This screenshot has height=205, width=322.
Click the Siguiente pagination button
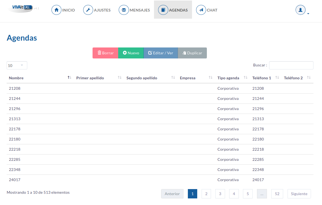(299, 194)
